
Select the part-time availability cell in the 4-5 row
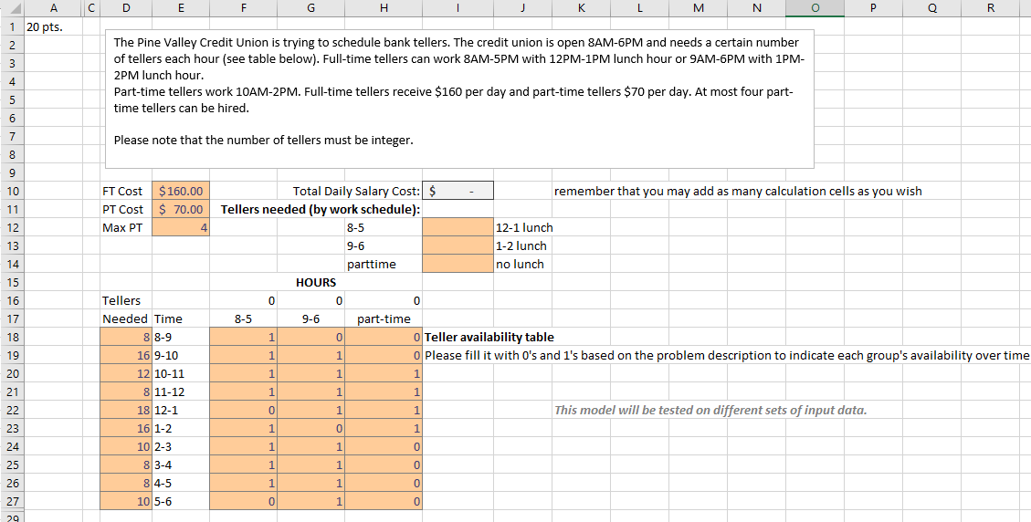[x=384, y=485]
